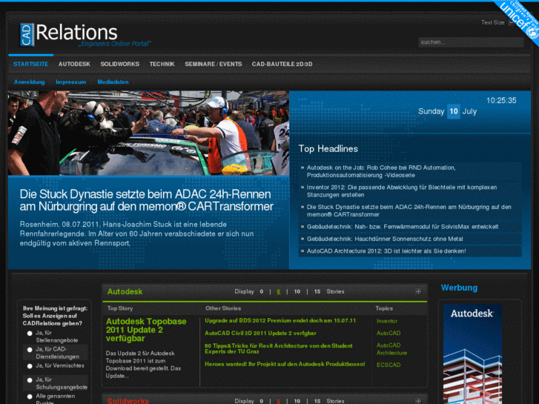The width and height of the screenshot is (539, 404).
Task: Select 'Ja, für Stellenangebote' poll option
Action: [30, 333]
